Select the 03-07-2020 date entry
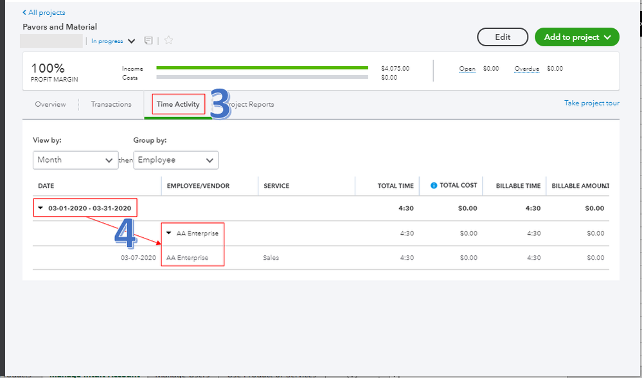 click(x=138, y=258)
